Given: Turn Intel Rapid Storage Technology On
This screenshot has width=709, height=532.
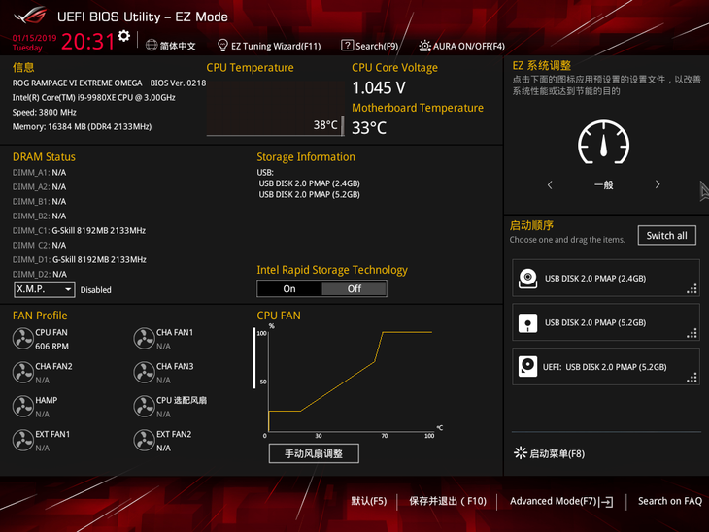Looking at the screenshot, I should coord(289,289).
